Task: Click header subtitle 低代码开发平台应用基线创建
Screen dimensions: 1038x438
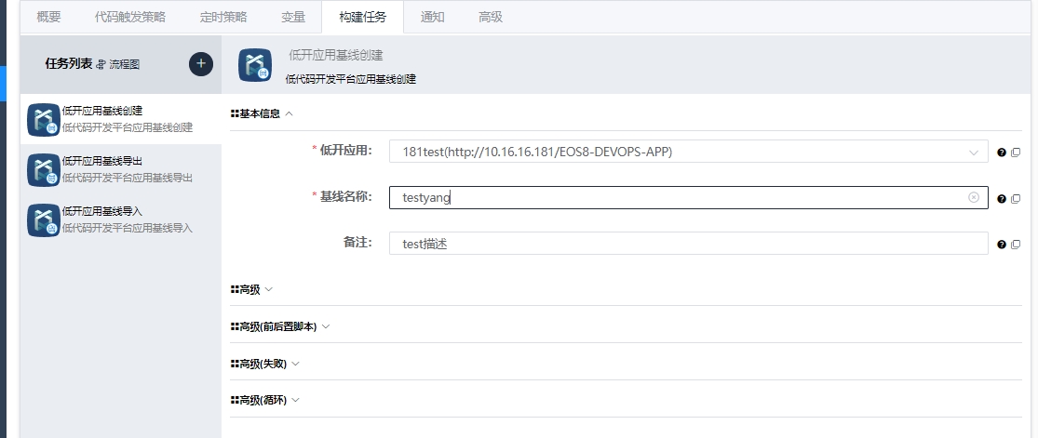Action: point(351,79)
